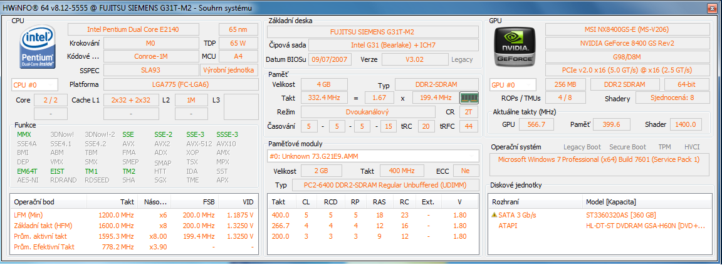
Task: Click the BIOS date 09/07/2007 field
Action: click(x=329, y=60)
